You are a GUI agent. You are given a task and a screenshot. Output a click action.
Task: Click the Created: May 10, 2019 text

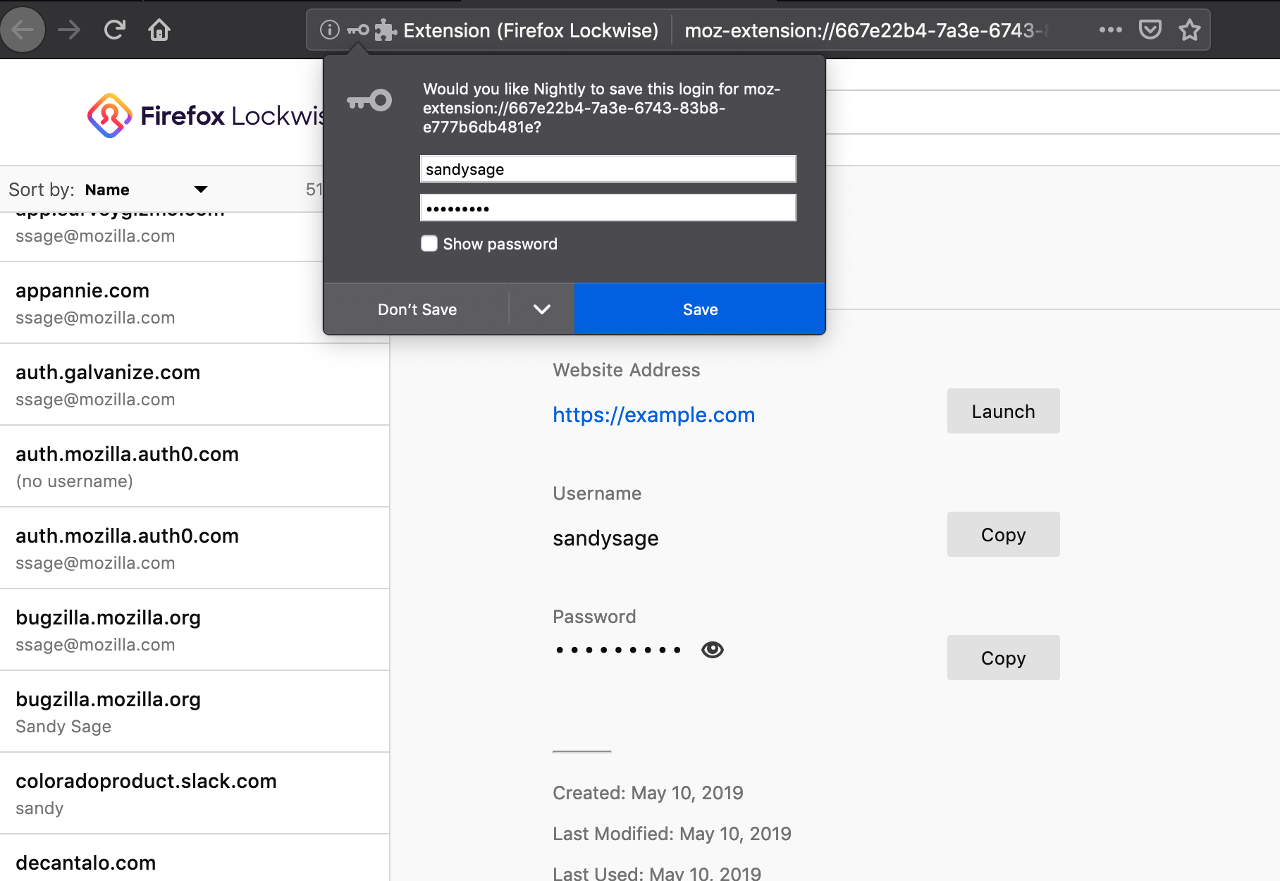(x=648, y=793)
